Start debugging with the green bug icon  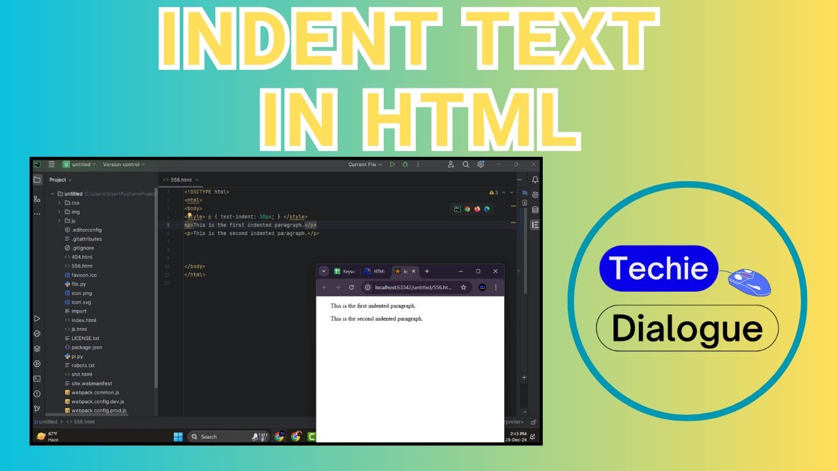point(405,164)
